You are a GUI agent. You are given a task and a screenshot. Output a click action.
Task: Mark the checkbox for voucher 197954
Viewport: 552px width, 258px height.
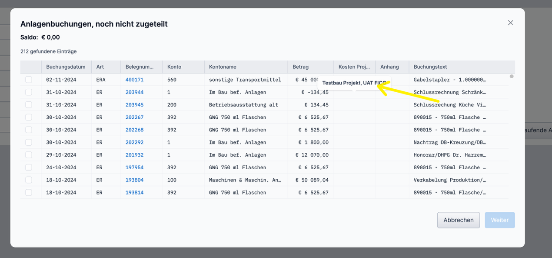[x=29, y=168]
